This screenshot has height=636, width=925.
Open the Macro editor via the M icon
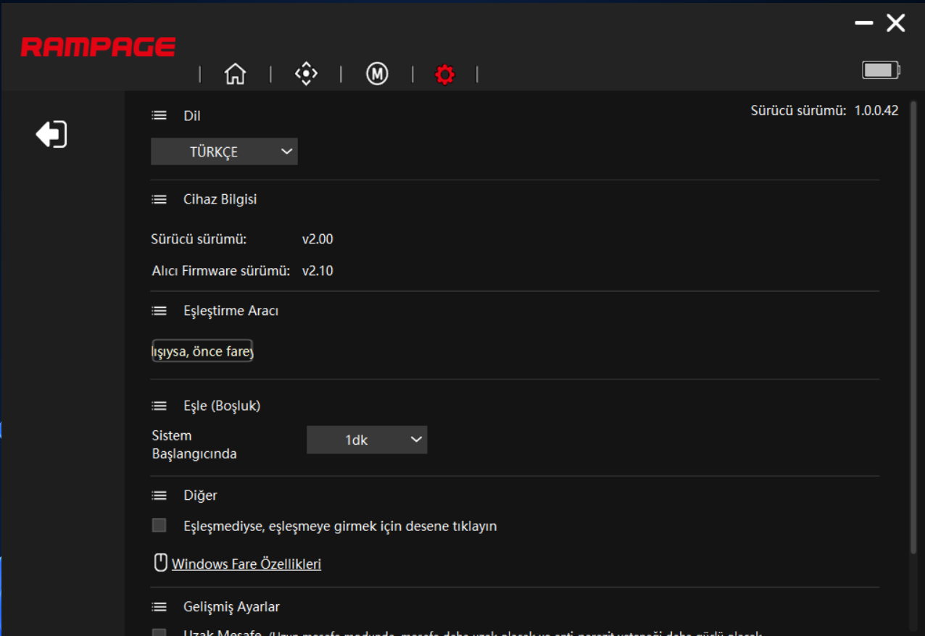point(376,73)
